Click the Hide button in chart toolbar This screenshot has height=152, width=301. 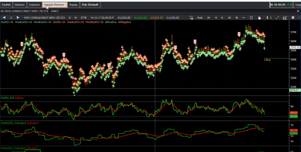(200, 18)
